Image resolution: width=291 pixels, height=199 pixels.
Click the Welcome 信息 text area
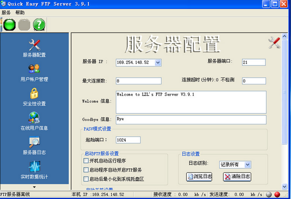click(x=191, y=102)
